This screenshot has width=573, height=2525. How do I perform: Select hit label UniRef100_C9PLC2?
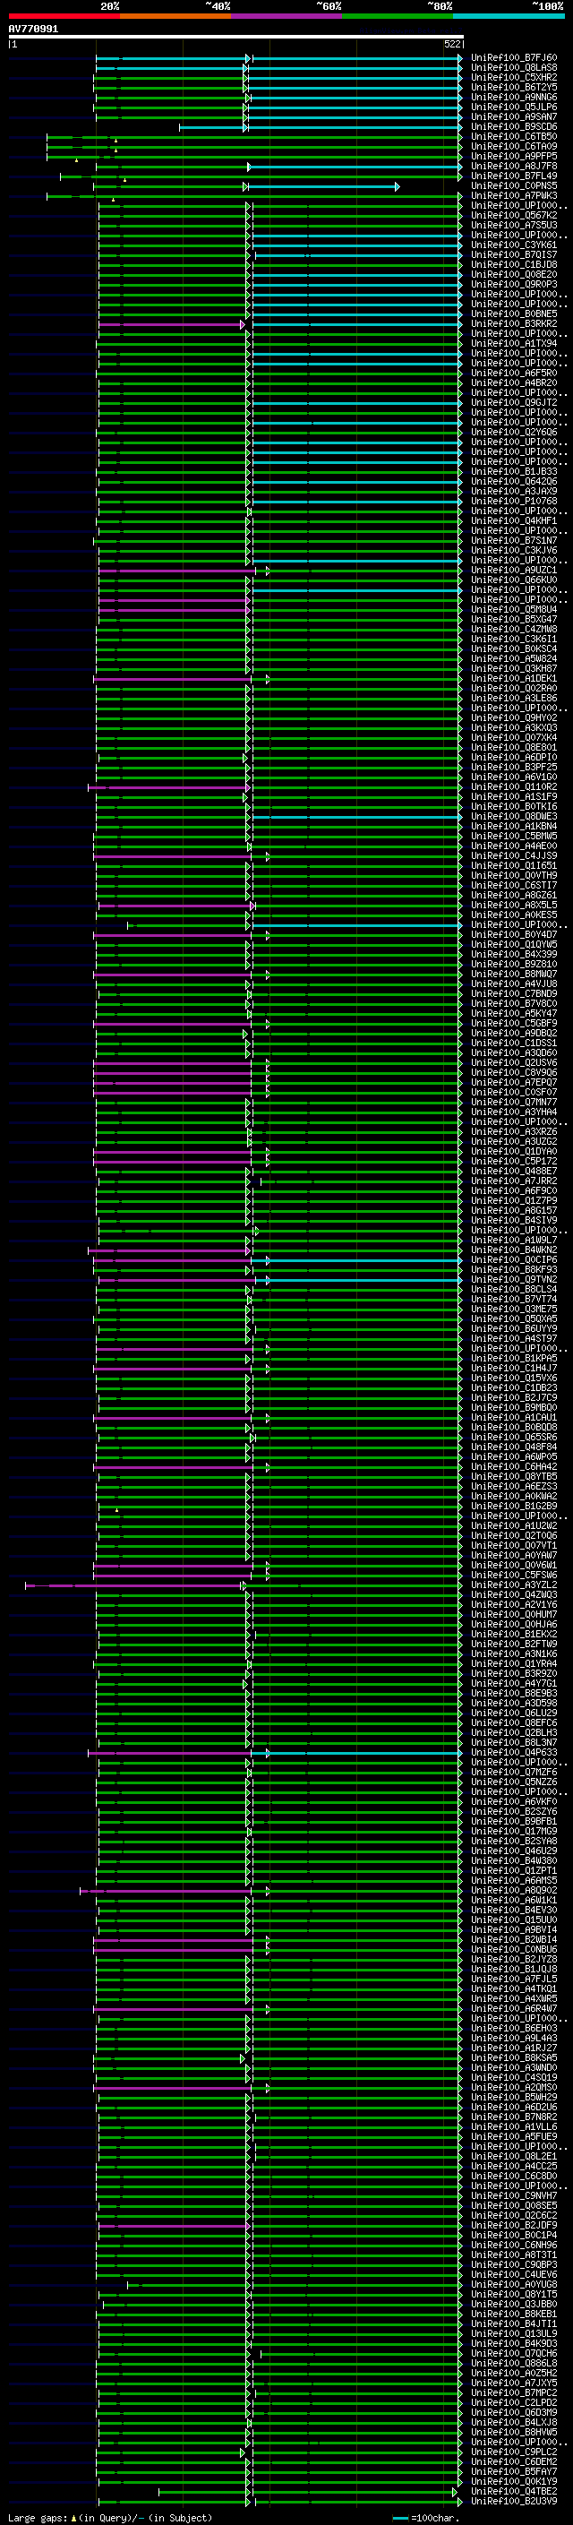(x=514, y=2452)
